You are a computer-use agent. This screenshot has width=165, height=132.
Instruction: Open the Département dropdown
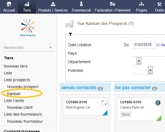(x=139, y=61)
